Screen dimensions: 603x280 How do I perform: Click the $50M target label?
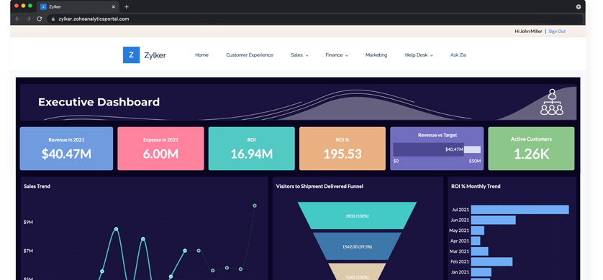[475, 161]
